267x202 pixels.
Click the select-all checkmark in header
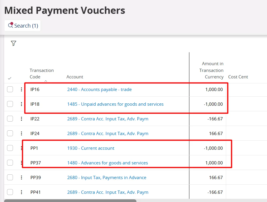10,78
